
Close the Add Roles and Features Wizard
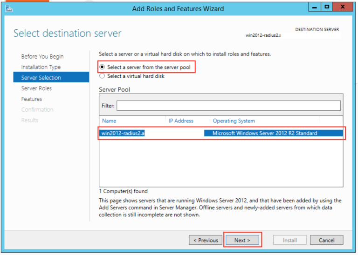pyautogui.click(x=343, y=7)
